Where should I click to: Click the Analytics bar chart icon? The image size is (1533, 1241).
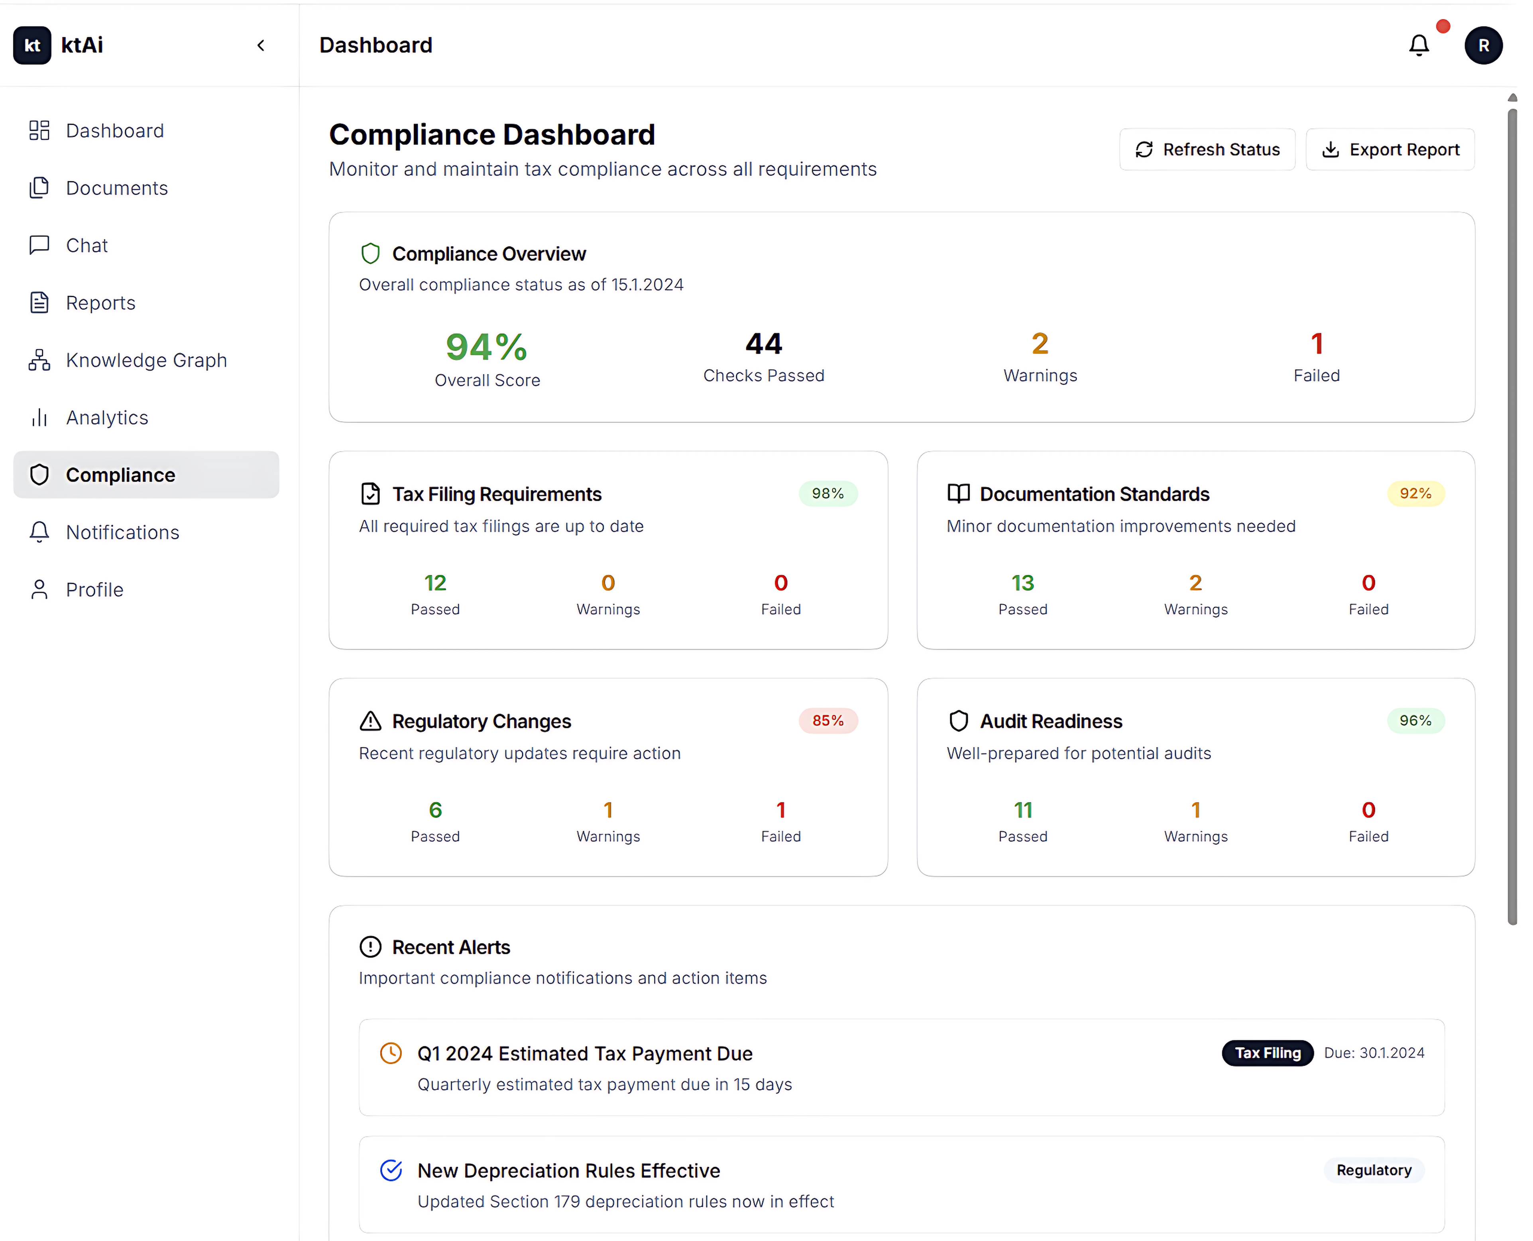pyautogui.click(x=39, y=418)
